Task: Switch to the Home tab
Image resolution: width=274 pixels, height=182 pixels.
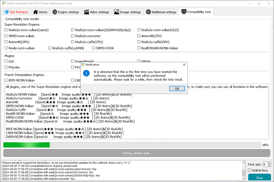Action: point(40,12)
